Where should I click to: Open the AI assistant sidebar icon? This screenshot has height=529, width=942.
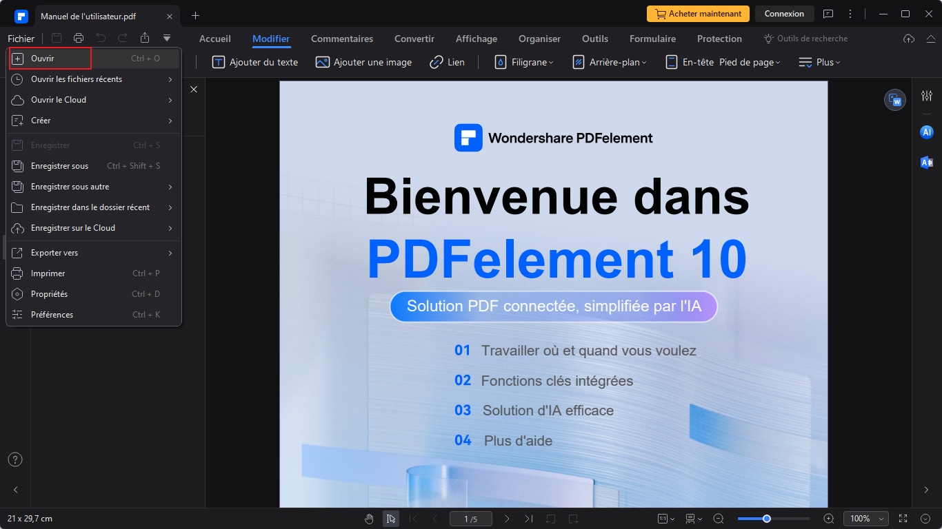[926, 132]
